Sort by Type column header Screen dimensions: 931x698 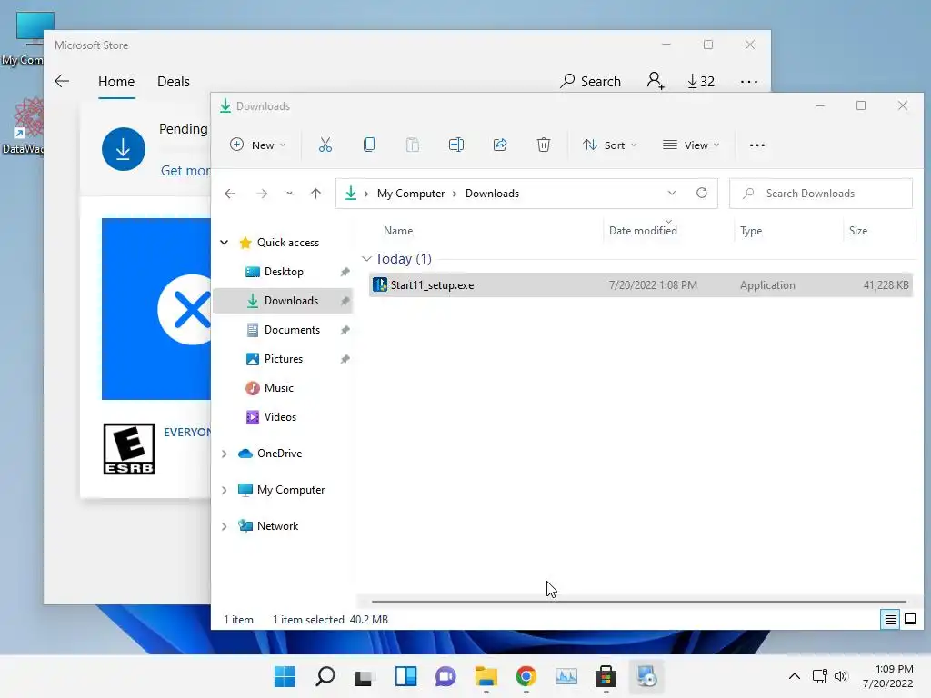coord(751,230)
